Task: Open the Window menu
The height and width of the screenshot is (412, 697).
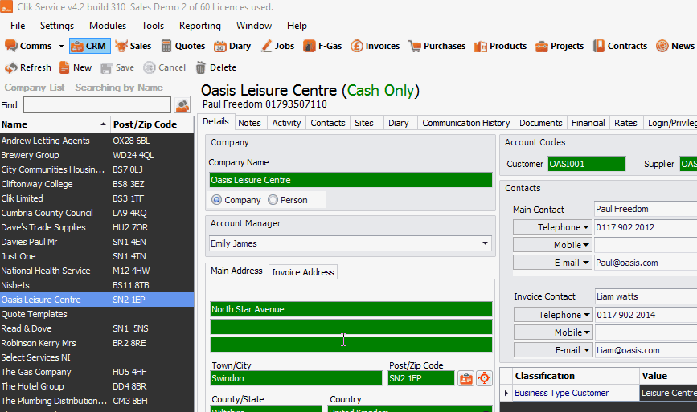Action: (x=254, y=26)
